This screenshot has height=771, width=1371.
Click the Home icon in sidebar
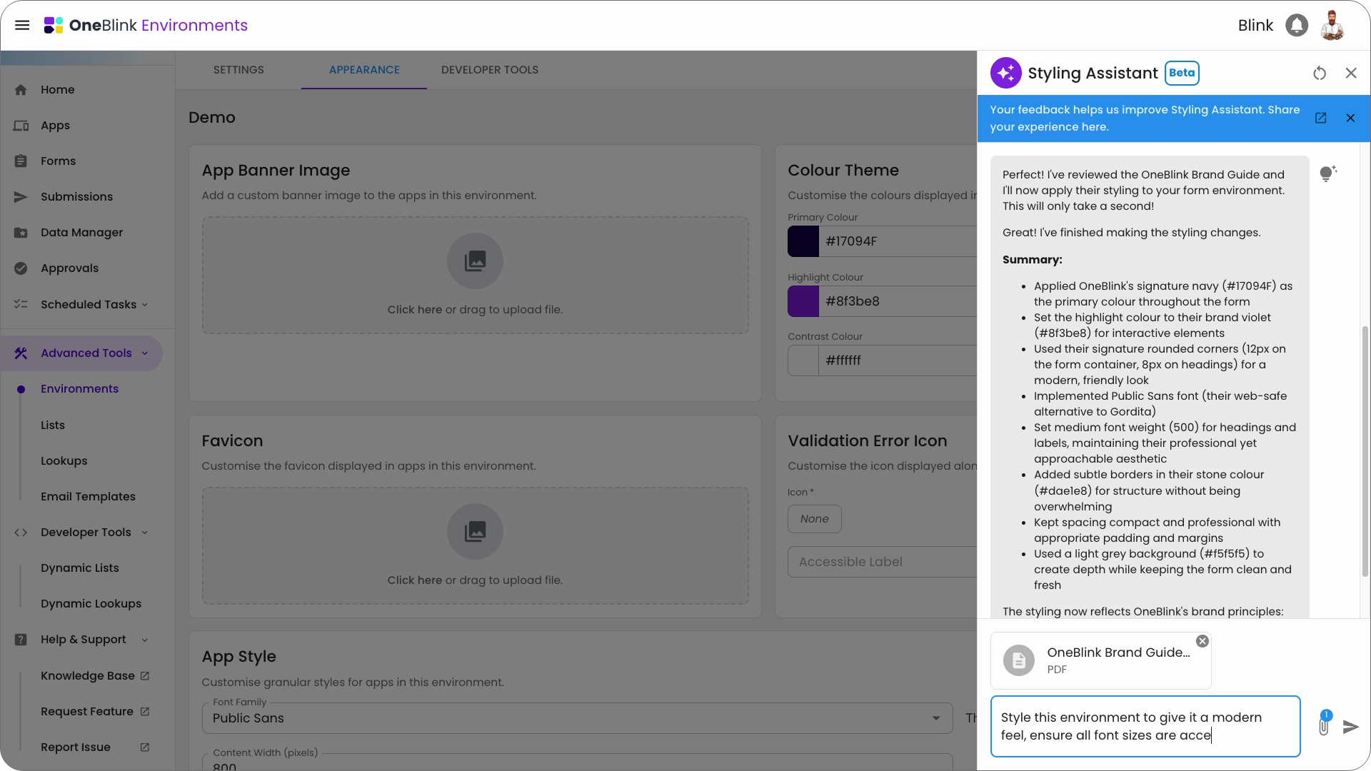(x=21, y=90)
